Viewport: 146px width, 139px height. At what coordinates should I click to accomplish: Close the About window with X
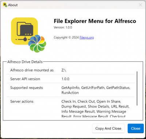pos(141,5)
